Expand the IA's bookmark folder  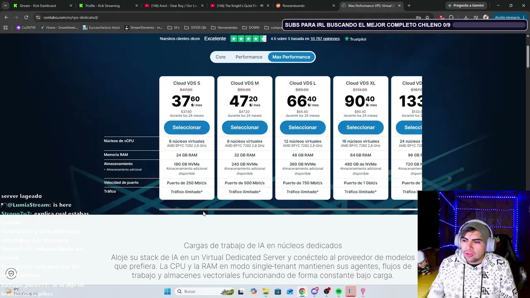pyautogui.click(x=173, y=28)
